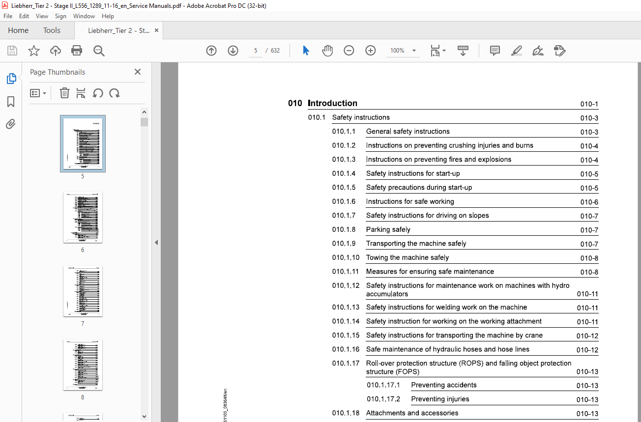Select page 8 thumbnail

[83, 365]
